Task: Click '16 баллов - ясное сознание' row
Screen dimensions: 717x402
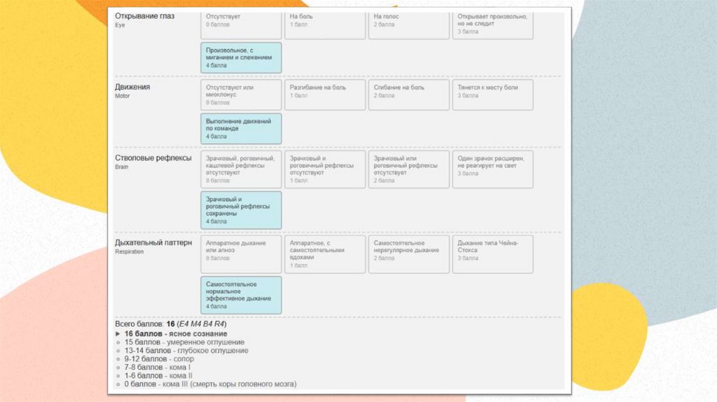Action: tap(176, 334)
